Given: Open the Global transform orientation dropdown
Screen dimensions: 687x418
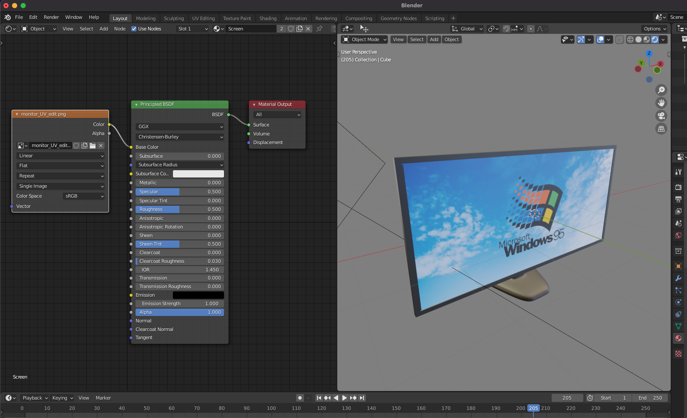Looking at the screenshot, I should pyautogui.click(x=467, y=29).
